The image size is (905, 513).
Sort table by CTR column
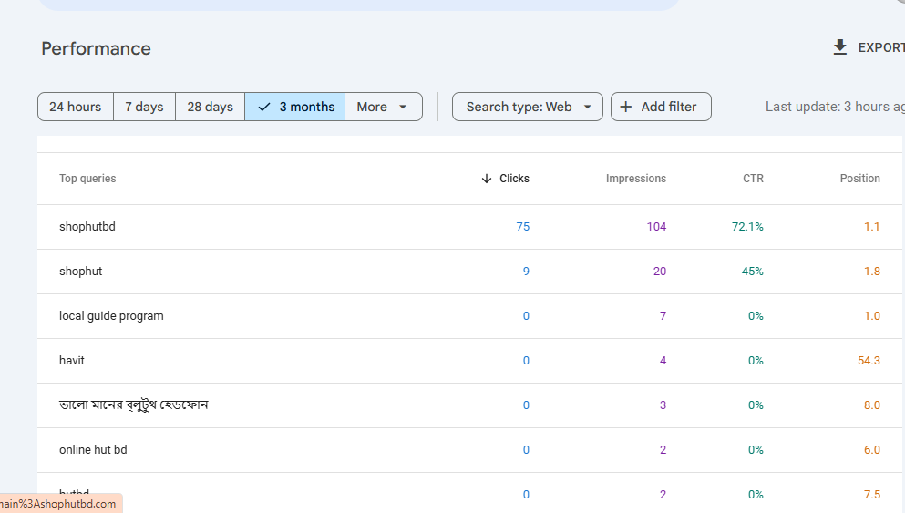tap(753, 179)
